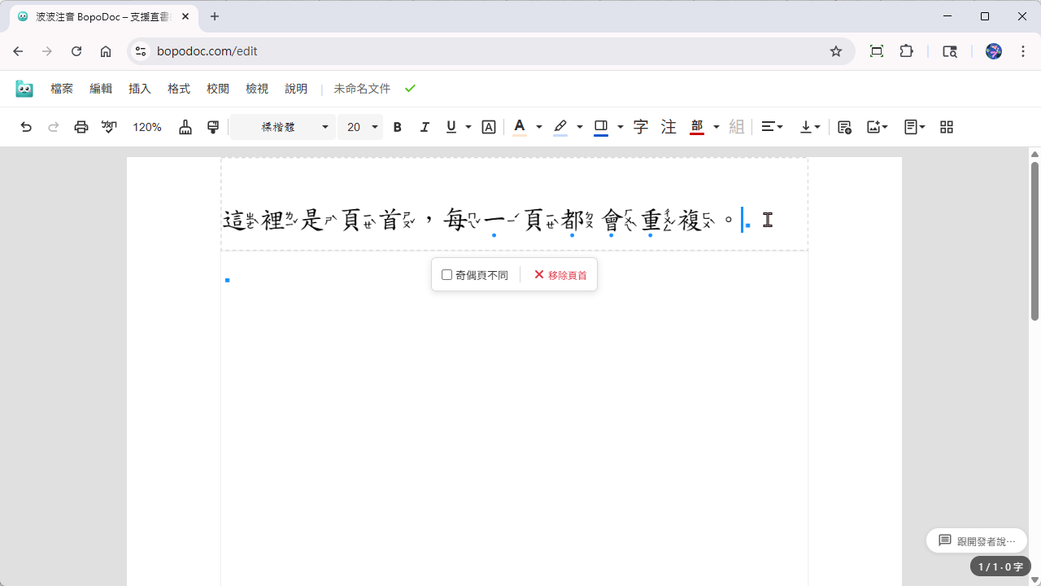1041x586 pixels.
Task: Toggle bold formatting
Action: point(398,127)
